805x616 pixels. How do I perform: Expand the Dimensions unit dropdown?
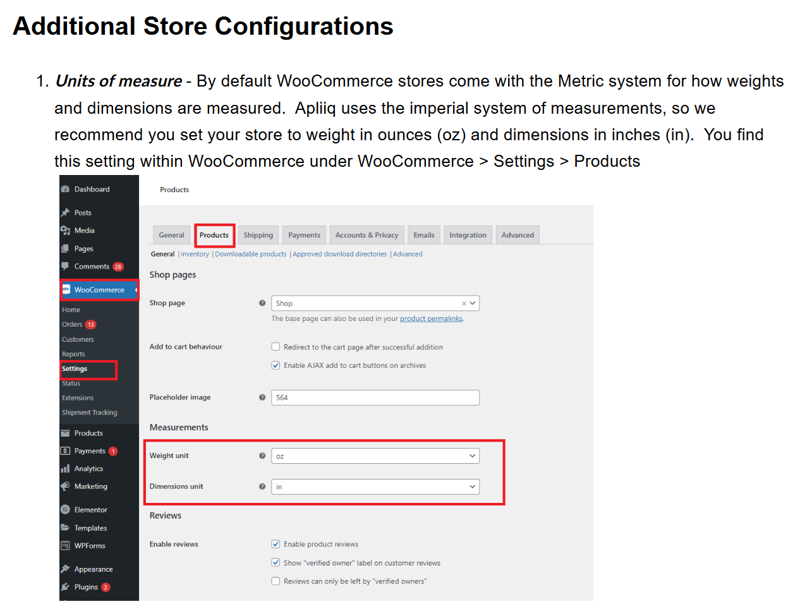tap(375, 487)
